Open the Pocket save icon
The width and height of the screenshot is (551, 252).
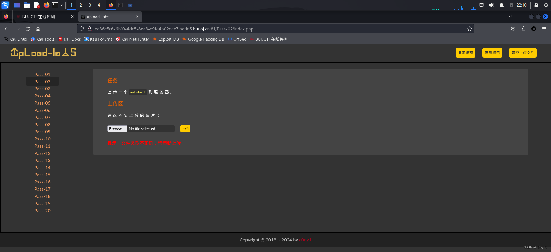513,29
